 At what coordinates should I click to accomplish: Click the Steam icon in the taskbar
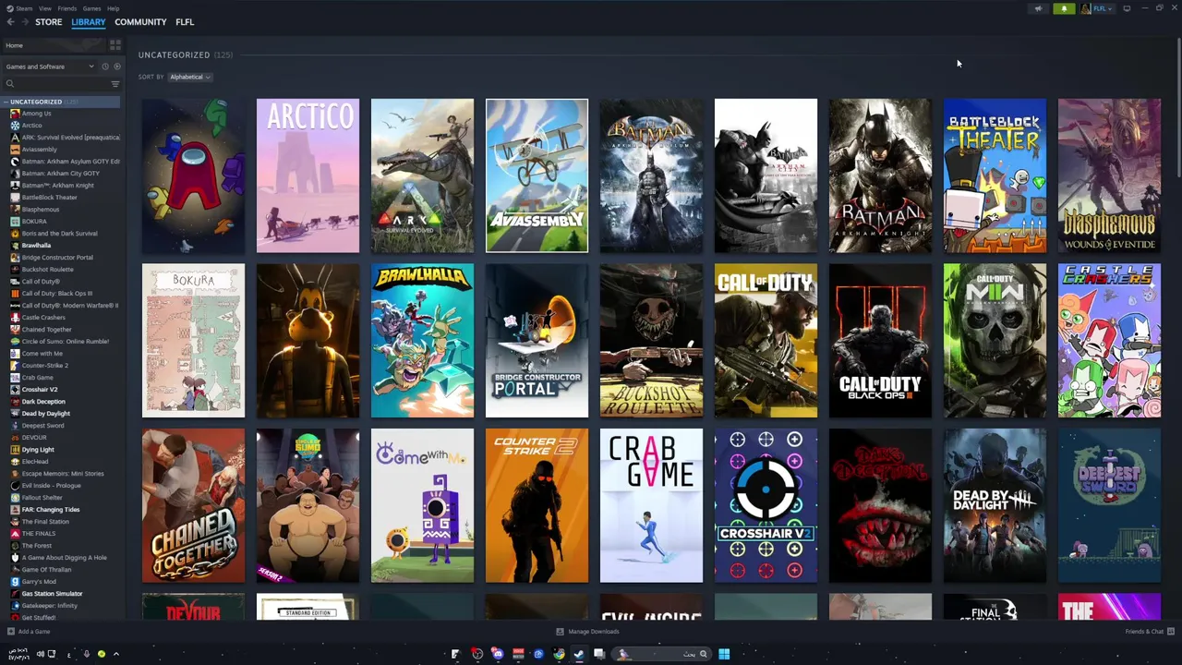coord(579,654)
